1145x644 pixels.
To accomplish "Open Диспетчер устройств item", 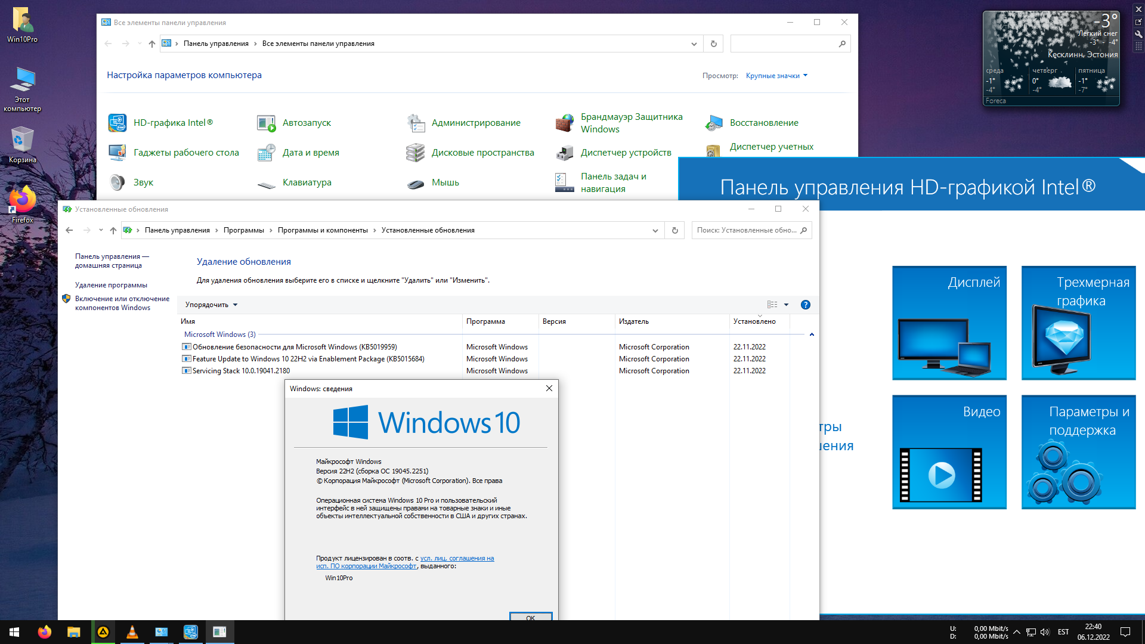I will pyautogui.click(x=613, y=153).
